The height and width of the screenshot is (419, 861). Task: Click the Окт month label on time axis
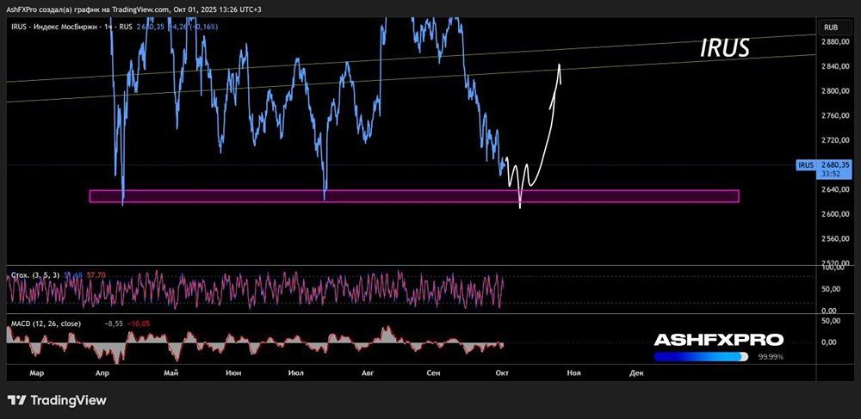[501, 373]
